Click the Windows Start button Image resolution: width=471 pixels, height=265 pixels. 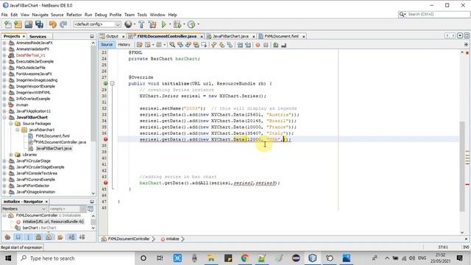8,258
